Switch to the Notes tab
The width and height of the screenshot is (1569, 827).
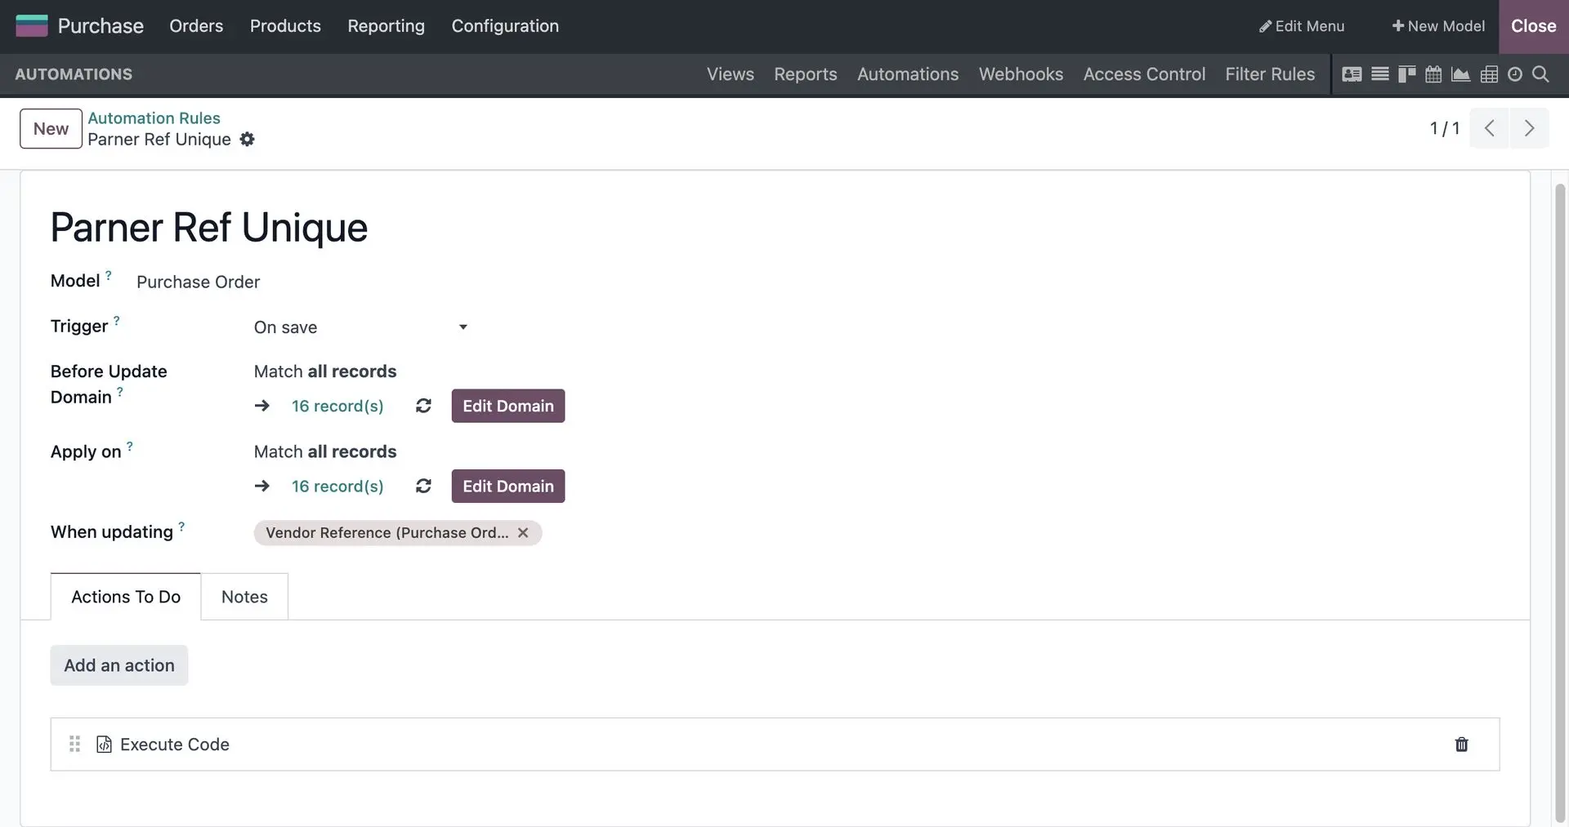click(244, 597)
